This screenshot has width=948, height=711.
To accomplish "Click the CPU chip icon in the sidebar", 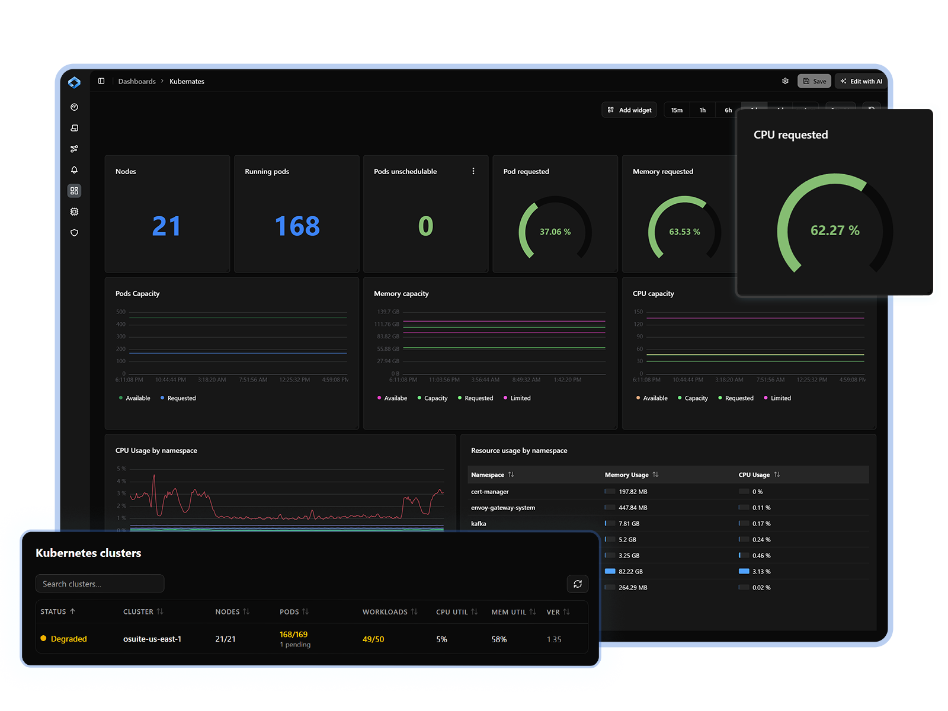I will pos(74,212).
